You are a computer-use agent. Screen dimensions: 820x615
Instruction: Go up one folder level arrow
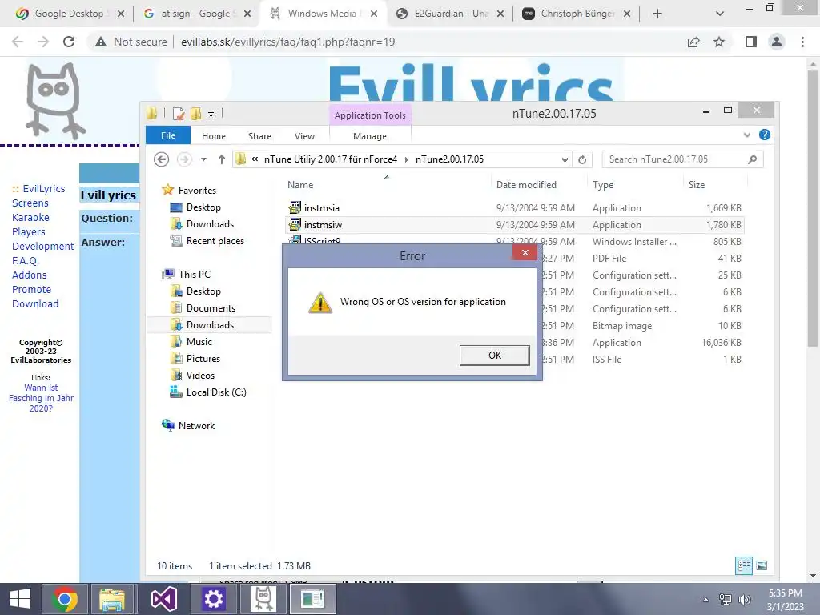222,159
